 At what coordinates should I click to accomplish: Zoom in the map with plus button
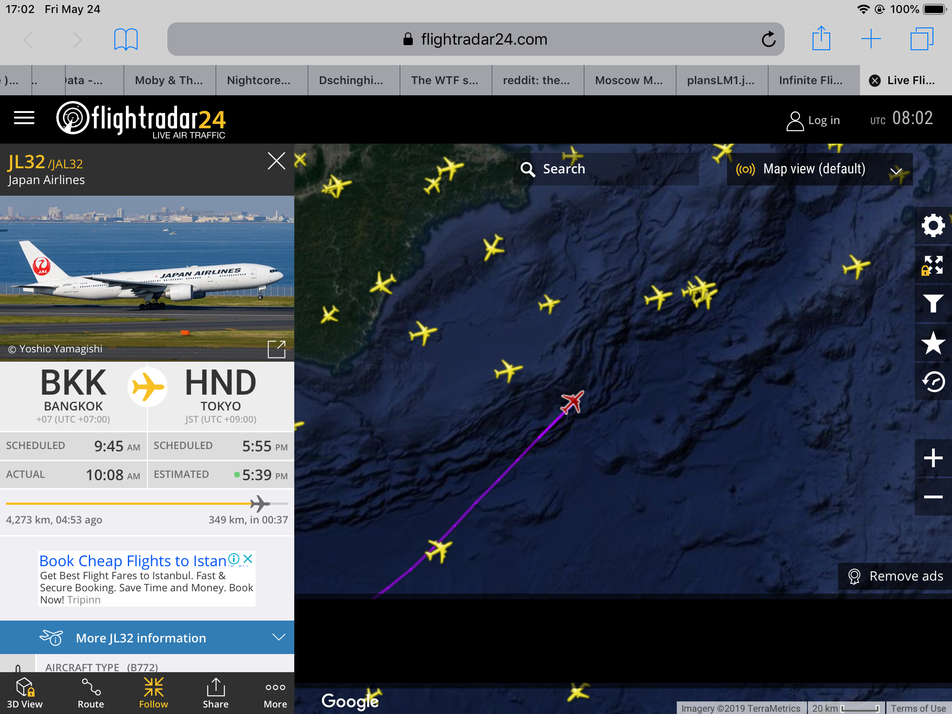tap(933, 458)
